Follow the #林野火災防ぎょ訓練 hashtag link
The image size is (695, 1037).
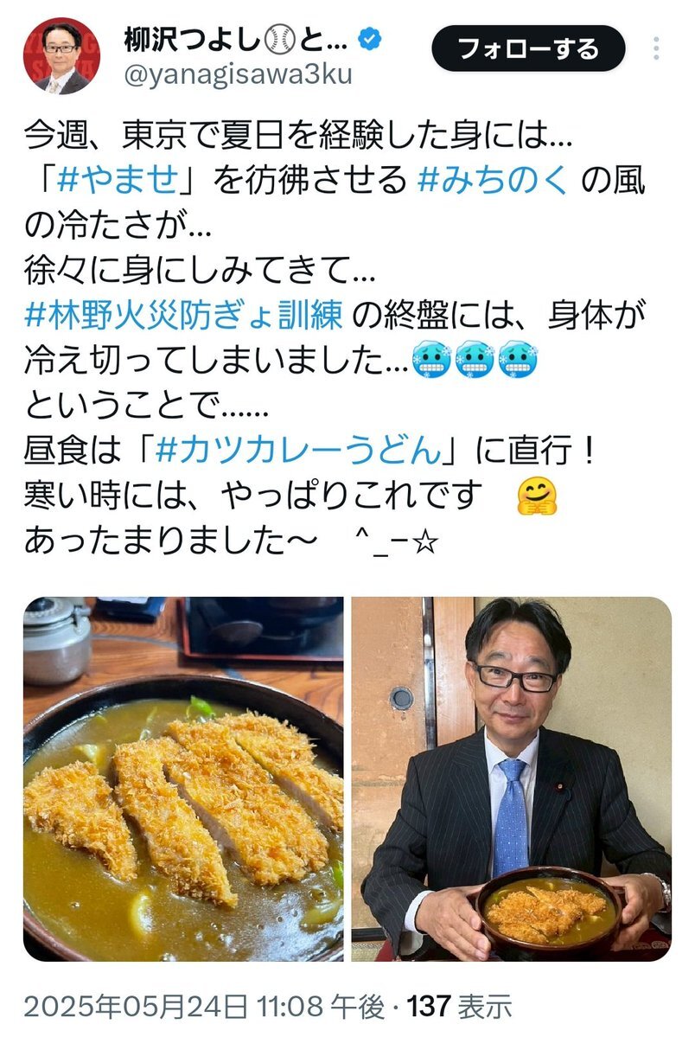point(184,314)
